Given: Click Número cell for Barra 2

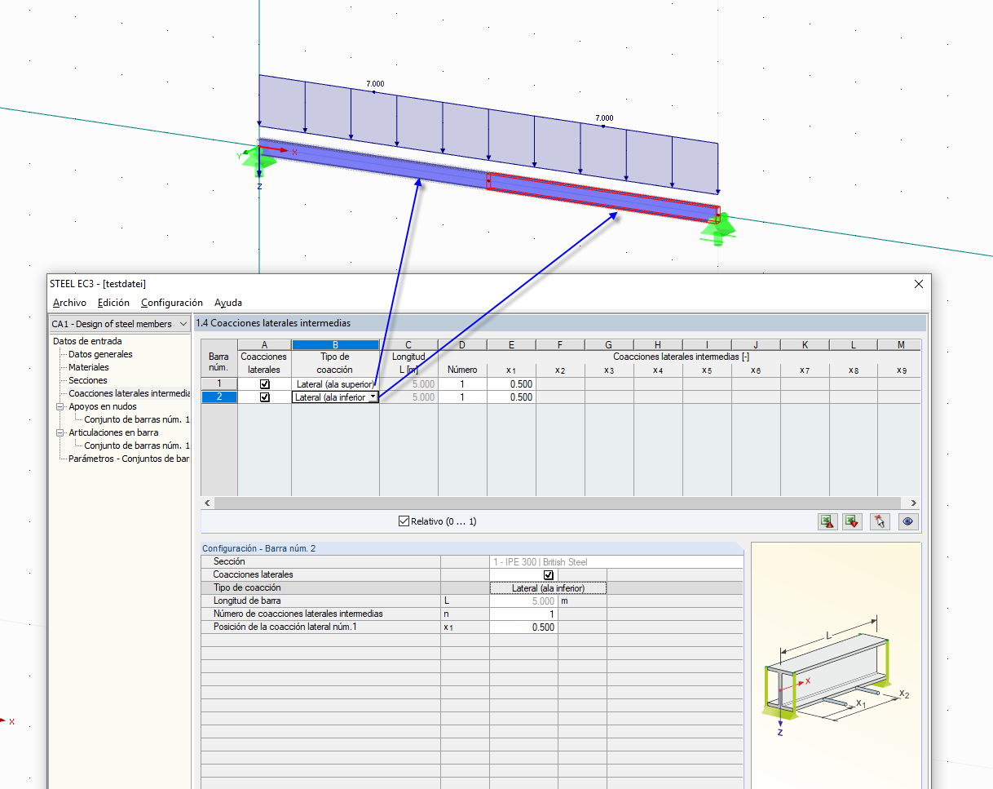Looking at the screenshot, I should point(462,397).
